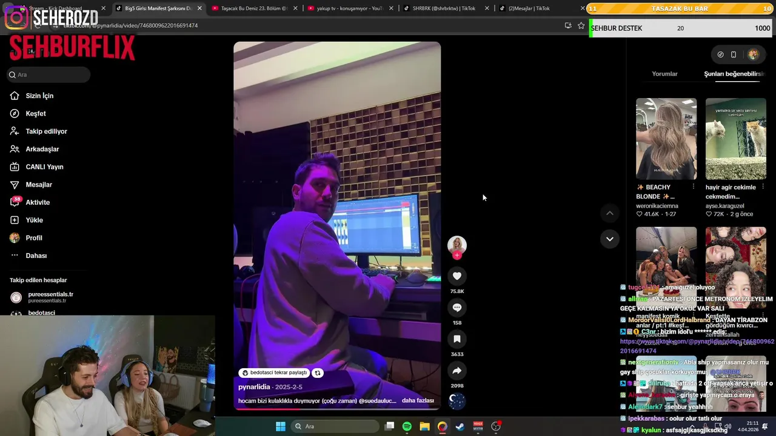The image size is (776, 436).
Task: Open Spotify from the taskbar
Action: tap(407, 426)
